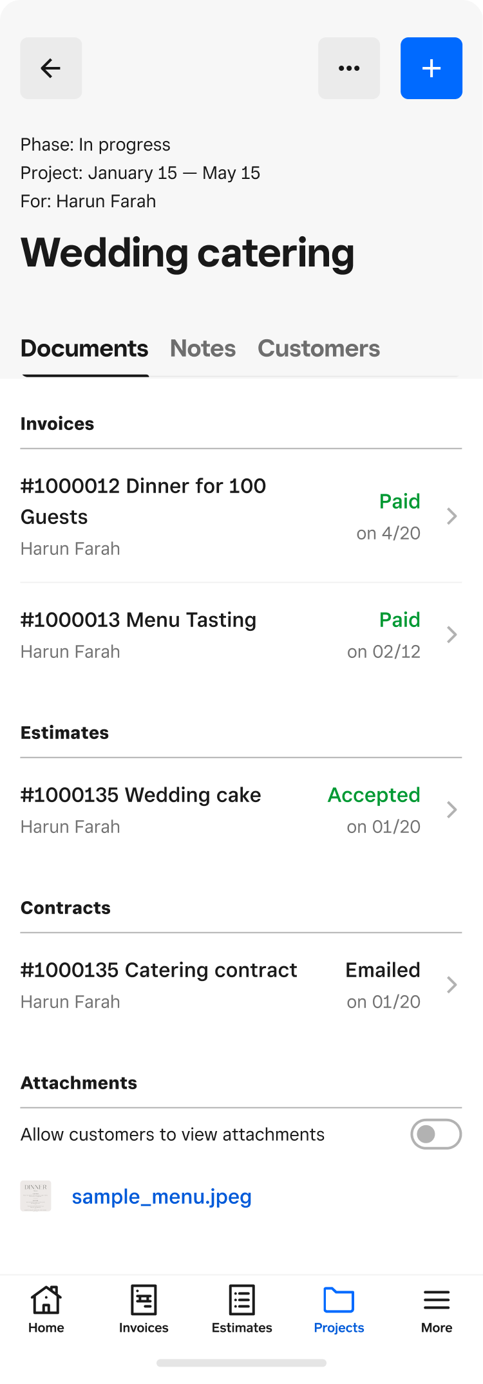The width and height of the screenshot is (483, 1384).
Task: Enable Allow customers to view attachments
Action: click(x=436, y=1134)
